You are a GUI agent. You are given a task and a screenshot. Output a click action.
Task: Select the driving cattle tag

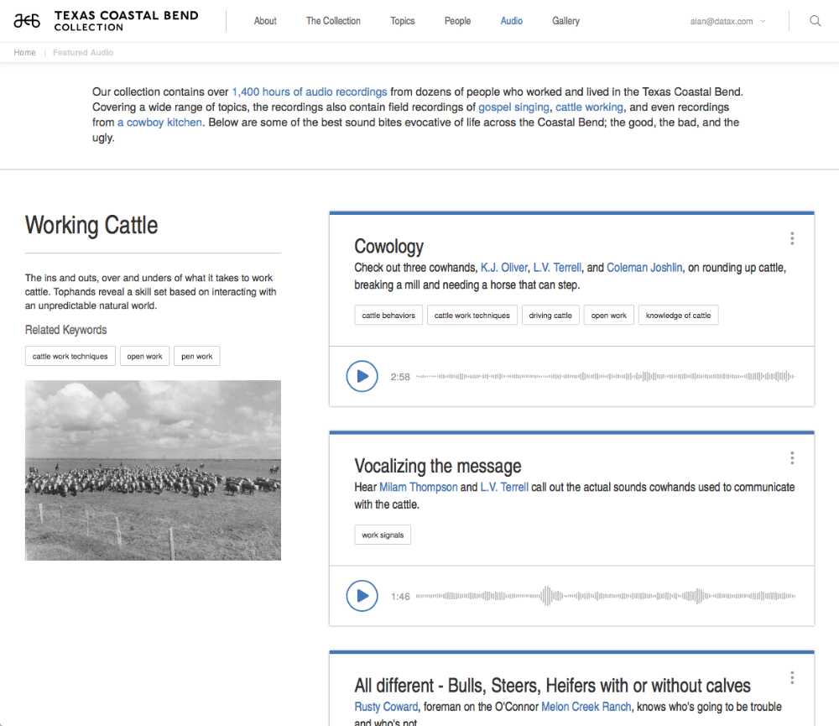(x=550, y=316)
